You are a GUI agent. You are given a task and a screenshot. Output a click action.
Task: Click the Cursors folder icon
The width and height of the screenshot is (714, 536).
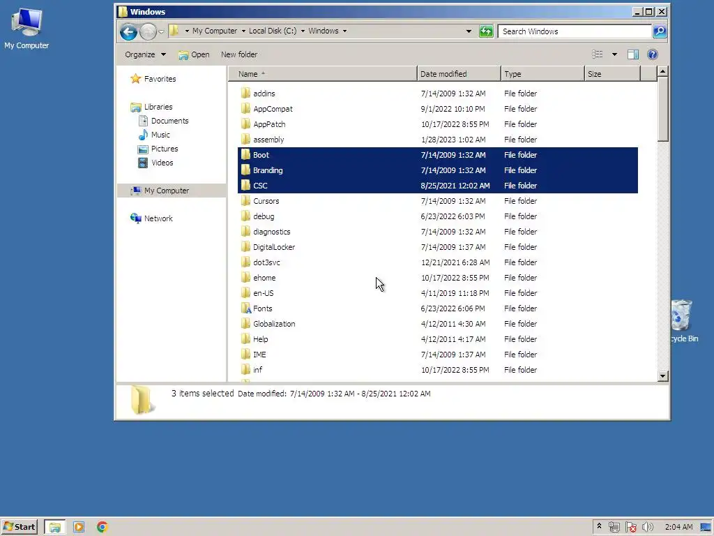pos(245,200)
